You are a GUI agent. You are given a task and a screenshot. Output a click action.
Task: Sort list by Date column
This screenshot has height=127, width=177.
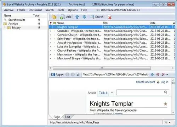tap(153, 23)
